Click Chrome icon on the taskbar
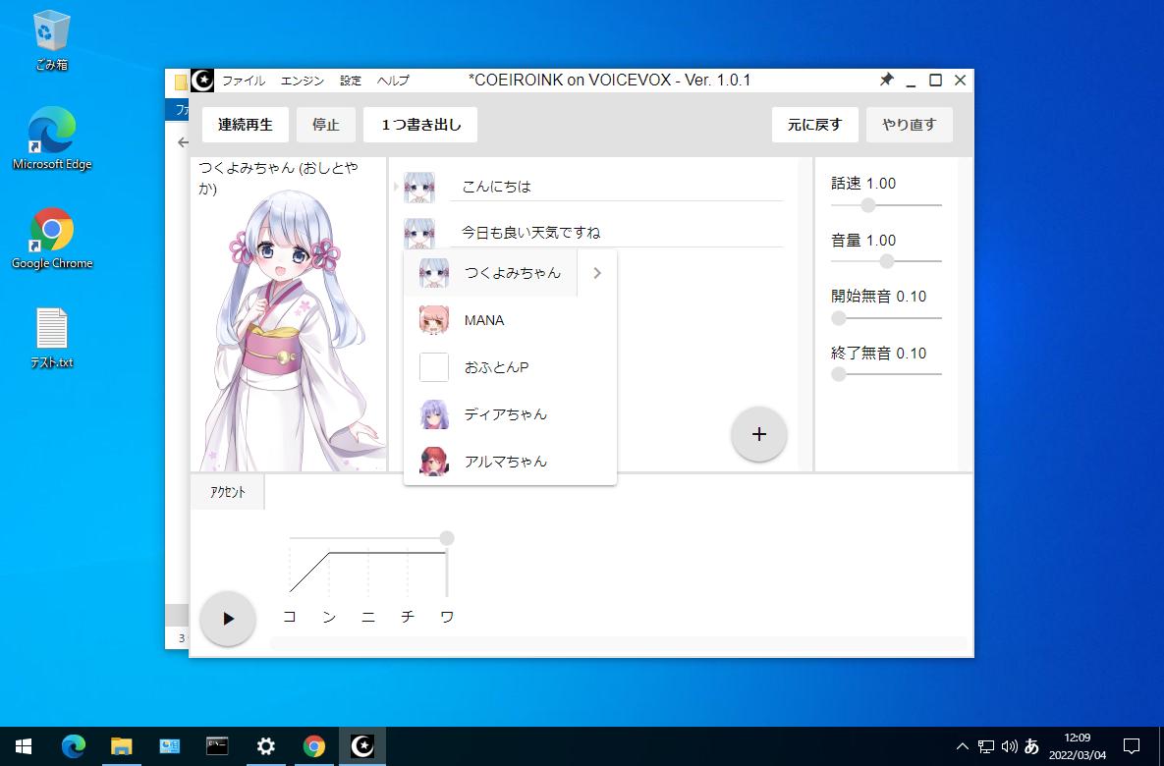Viewport: 1164px width, 766px height. tap(314, 746)
